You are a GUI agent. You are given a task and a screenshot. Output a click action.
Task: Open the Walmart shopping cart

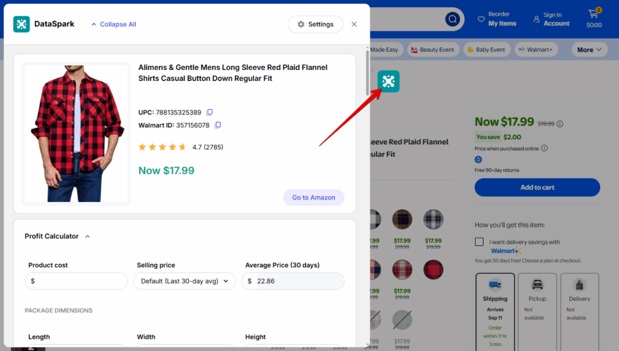pos(594,18)
